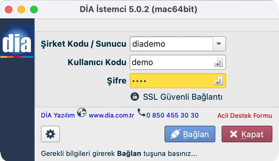
Task: Click the enter icon in Kullanıcı Kodu field
Action: [x=218, y=63]
